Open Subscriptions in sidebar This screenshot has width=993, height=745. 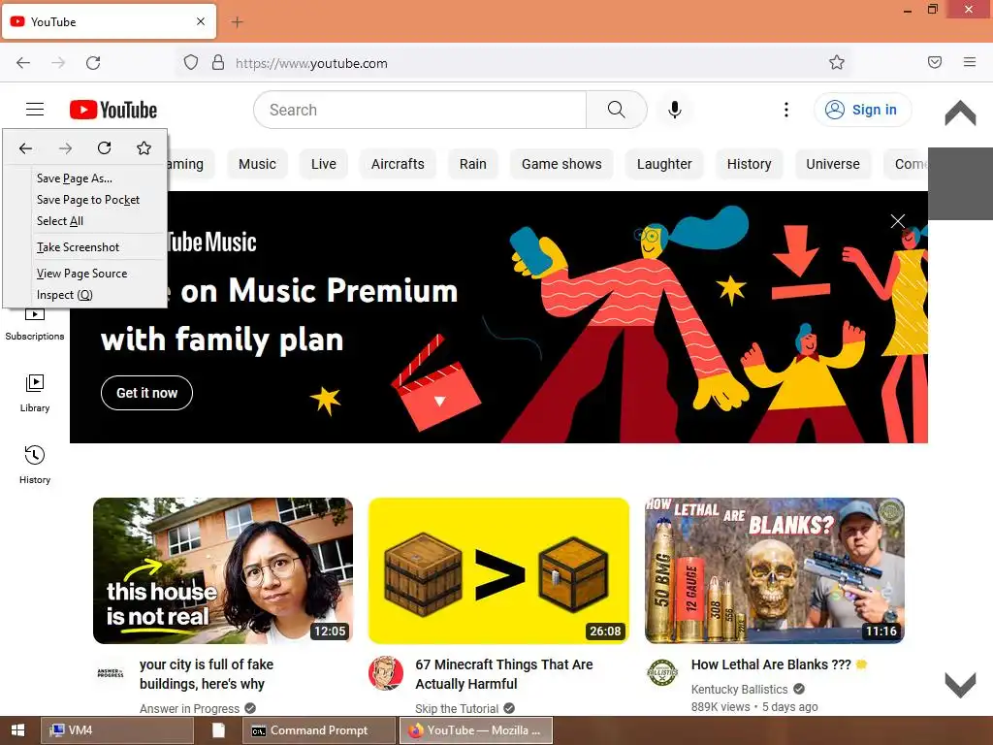[35, 325]
